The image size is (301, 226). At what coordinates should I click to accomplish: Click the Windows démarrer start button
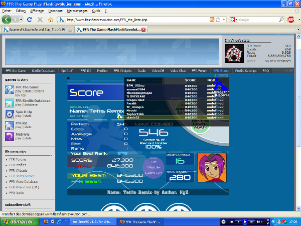pos(19,221)
